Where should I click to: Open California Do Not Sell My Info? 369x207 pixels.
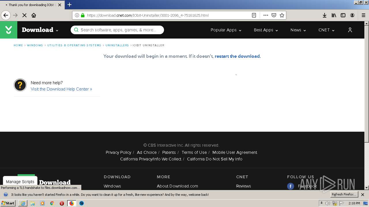[215, 159]
